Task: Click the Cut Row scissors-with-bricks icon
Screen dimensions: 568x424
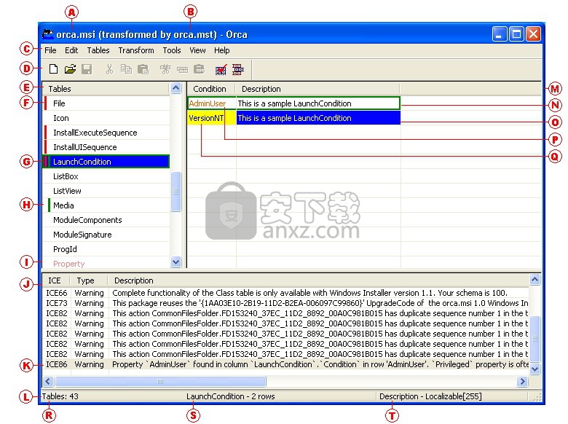Action: point(165,69)
